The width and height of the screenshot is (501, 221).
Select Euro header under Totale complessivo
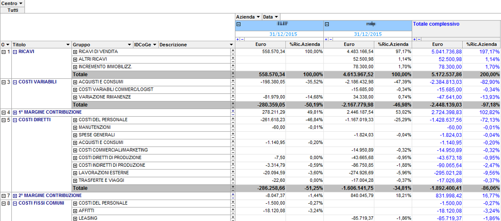(437, 45)
